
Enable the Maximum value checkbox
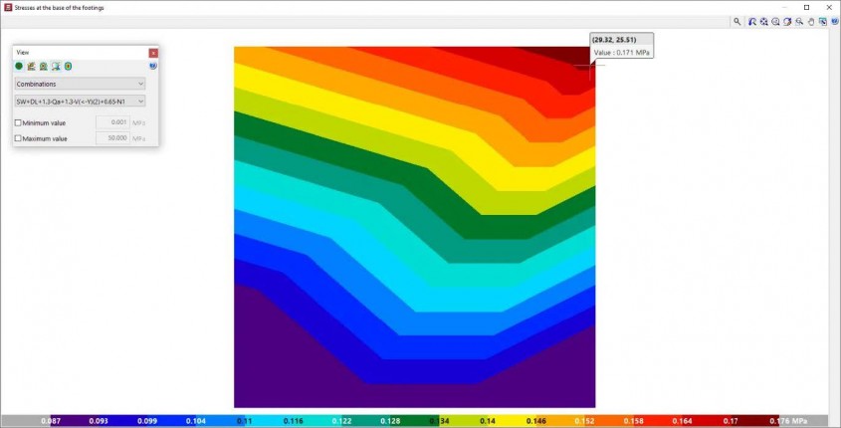click(18, 138)
